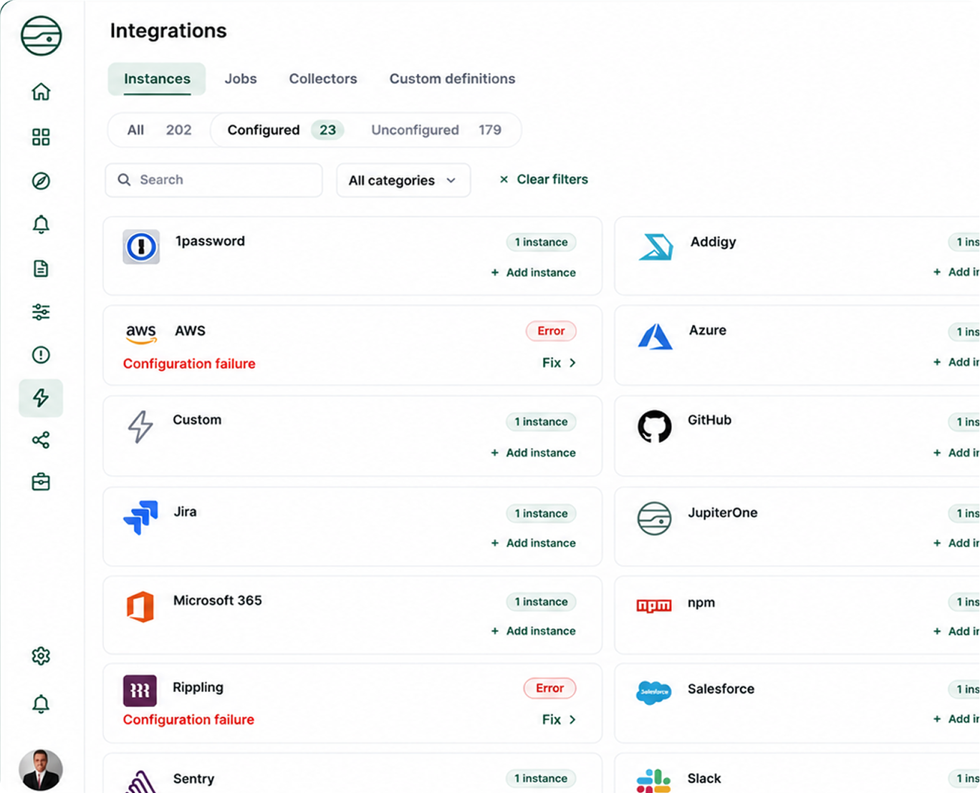Image resolution: width=980 pixels, height=793 pixels.
Task: Select the Configured 23 filter
Action: click(285, 130)
